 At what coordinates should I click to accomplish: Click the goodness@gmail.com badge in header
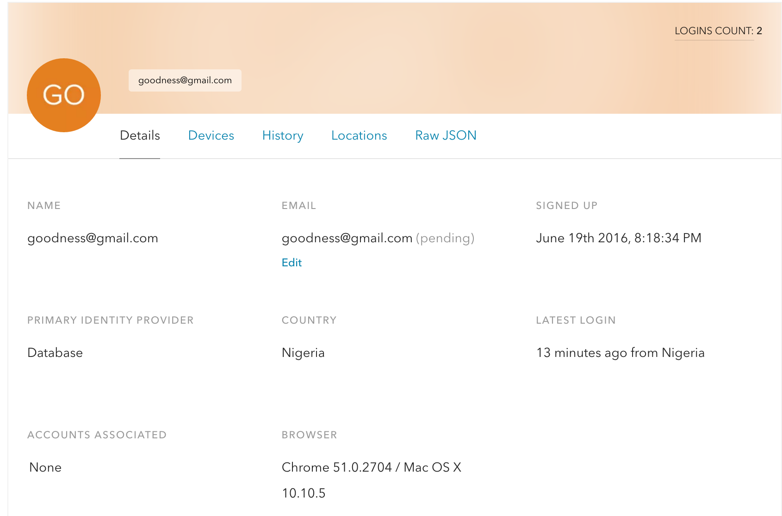pyautogui.click(x=185, y=80)
